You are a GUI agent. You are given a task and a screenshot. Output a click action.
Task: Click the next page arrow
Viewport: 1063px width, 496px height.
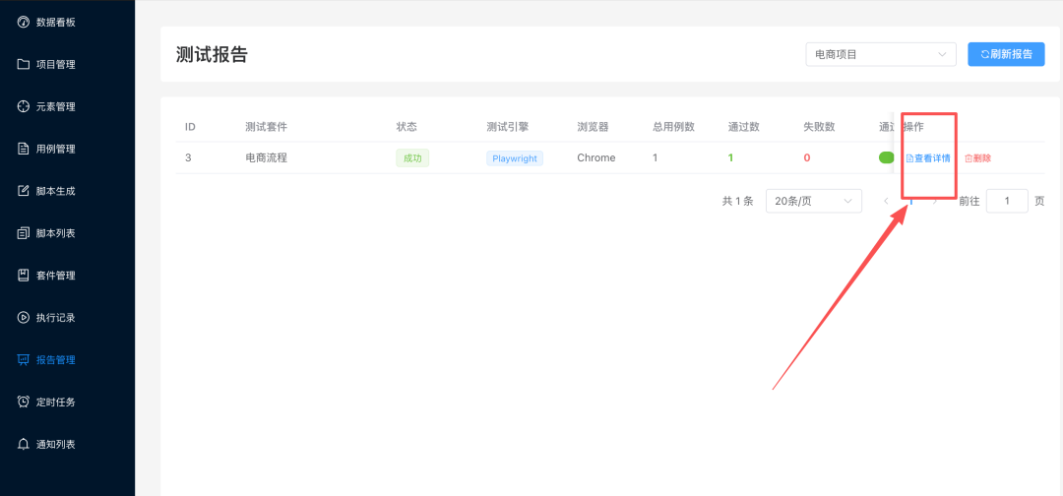936,201
